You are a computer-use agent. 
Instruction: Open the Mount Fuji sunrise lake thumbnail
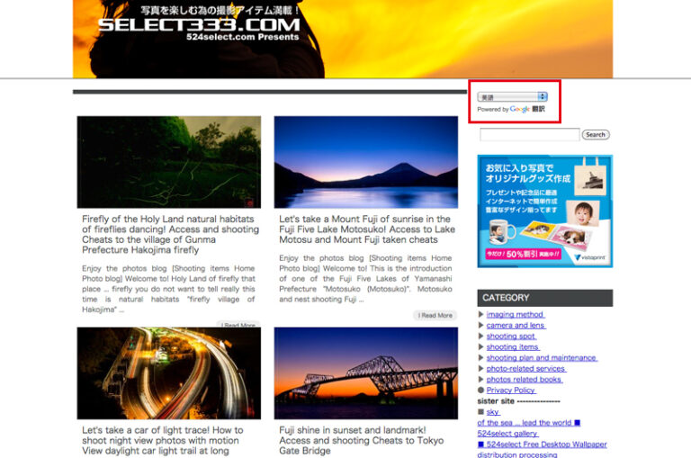point(366,162)
